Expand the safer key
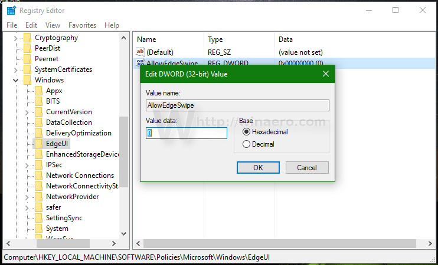The width and height of the screenshot is (438, 265). click(27, 208)
